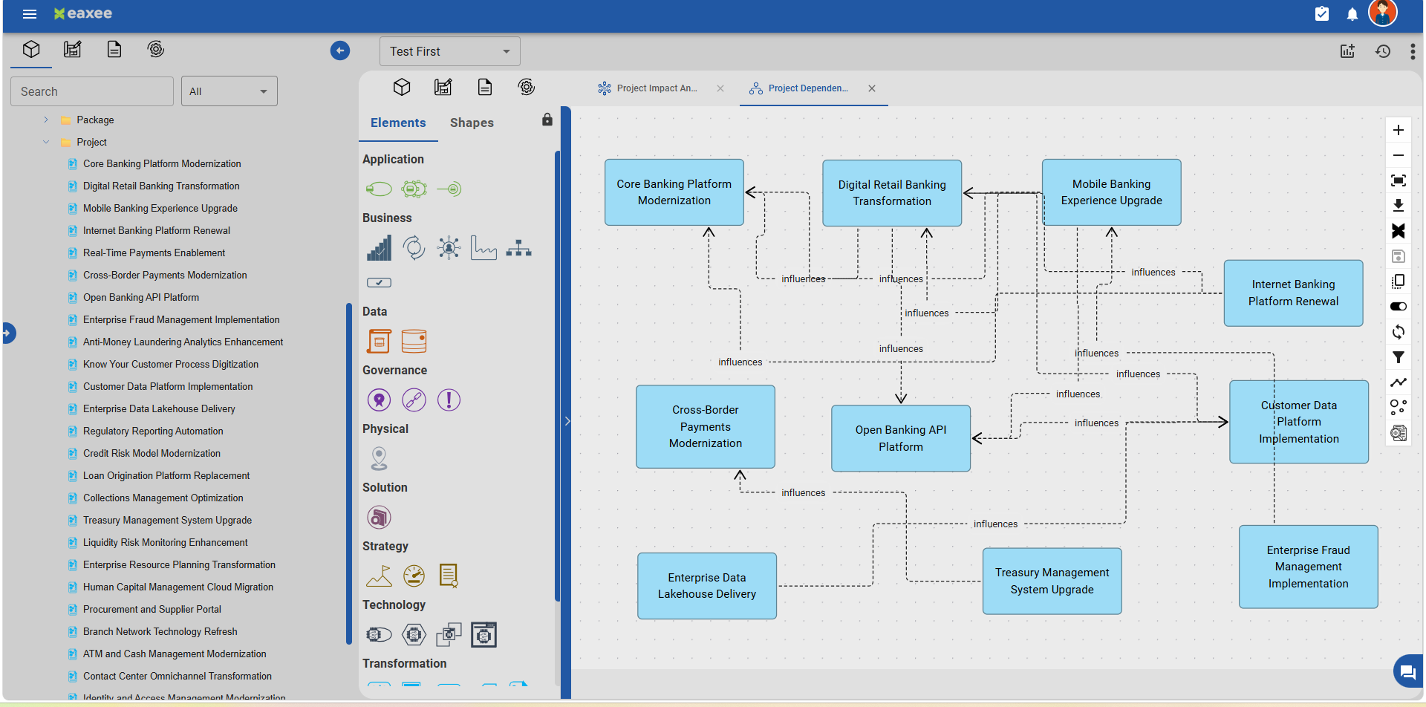Select Procurement and Supplier Portal in tree
This screenshot has height=707, width=1426.
tap(152, 610)
